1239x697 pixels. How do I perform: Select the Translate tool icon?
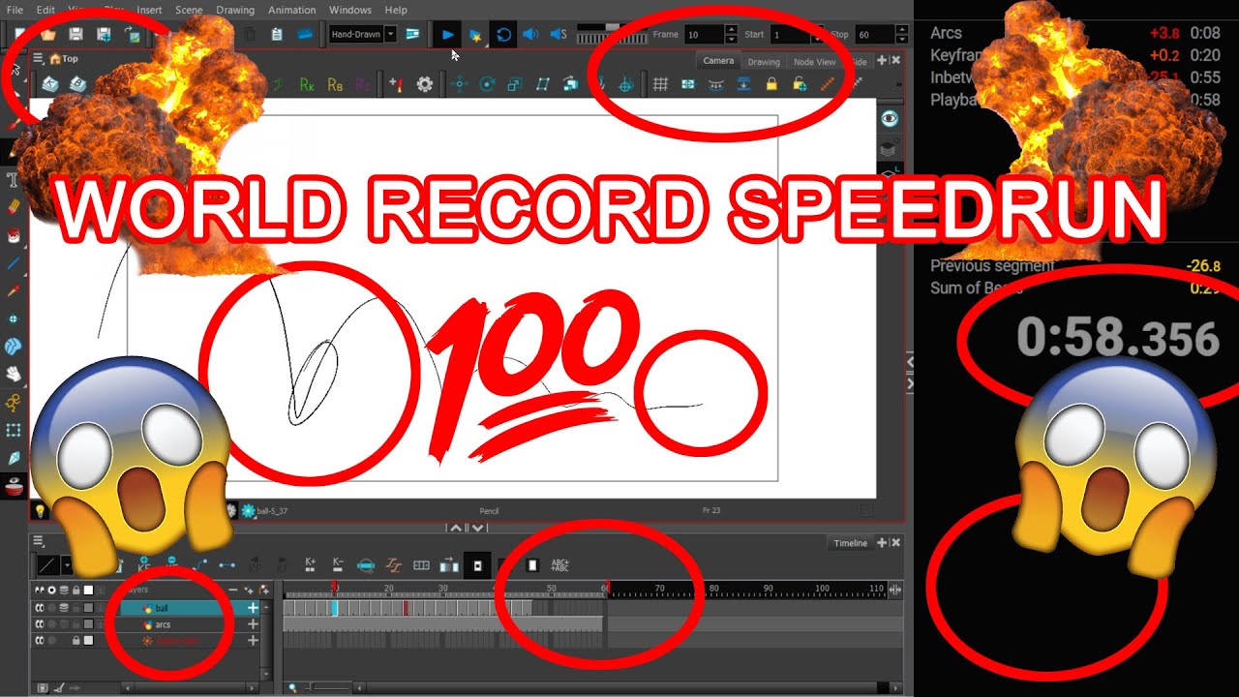[x=459, y=85]
